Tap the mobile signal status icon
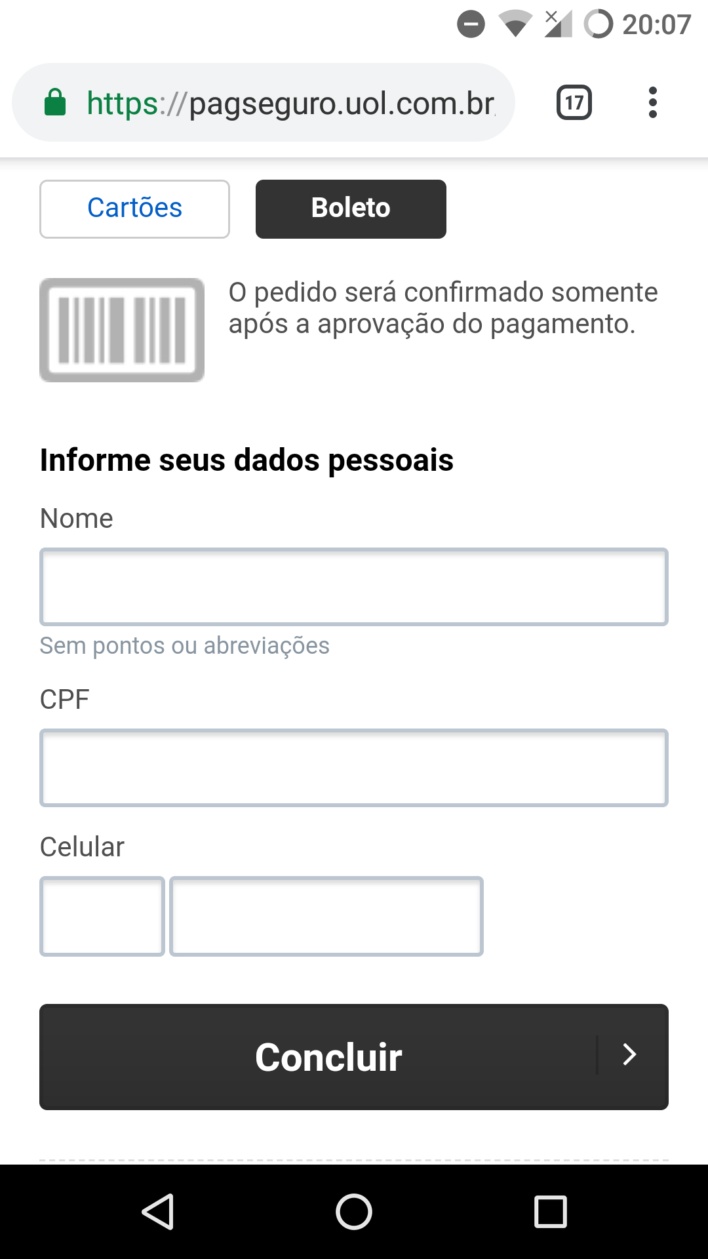This screenshot has width=708, height=1259. pos(558,25)
